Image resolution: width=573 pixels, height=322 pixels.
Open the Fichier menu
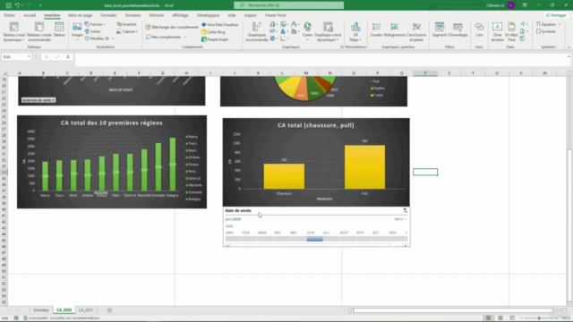point(10,15)
